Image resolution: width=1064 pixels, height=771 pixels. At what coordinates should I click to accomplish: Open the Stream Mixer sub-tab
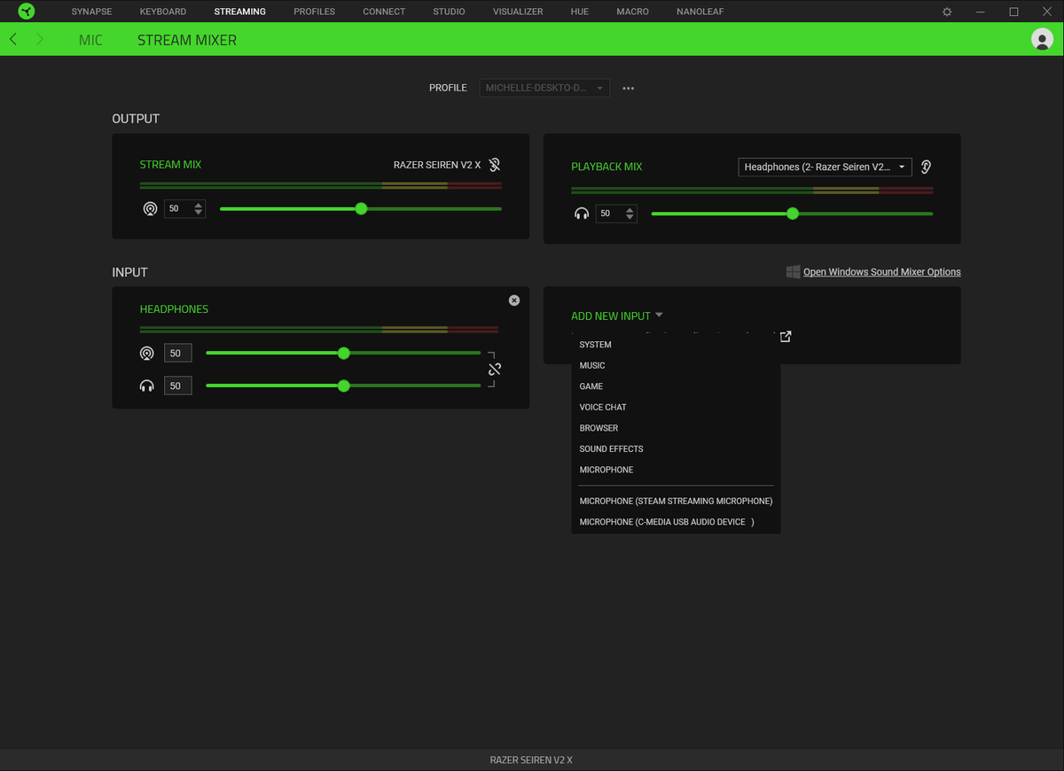coord(187,40)
